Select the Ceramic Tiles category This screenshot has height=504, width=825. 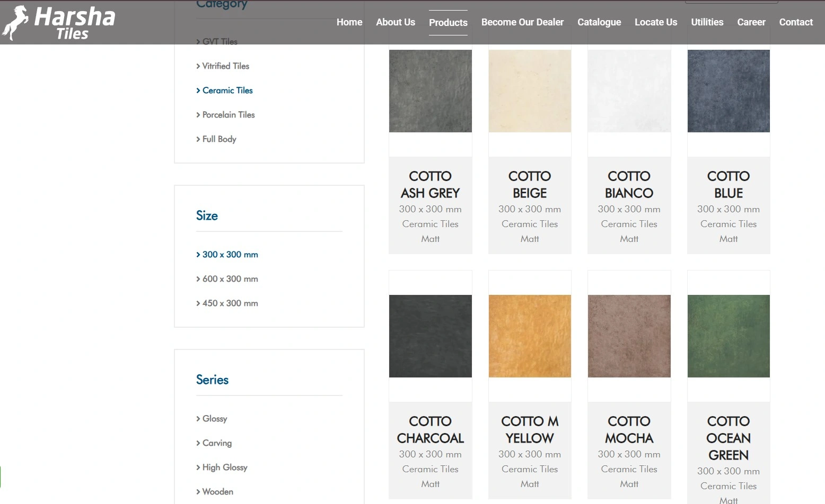click(x=224, y=91)
